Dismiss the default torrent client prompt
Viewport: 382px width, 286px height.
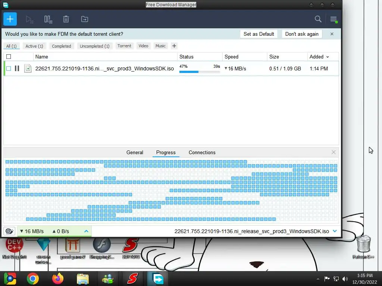(332, 34)
